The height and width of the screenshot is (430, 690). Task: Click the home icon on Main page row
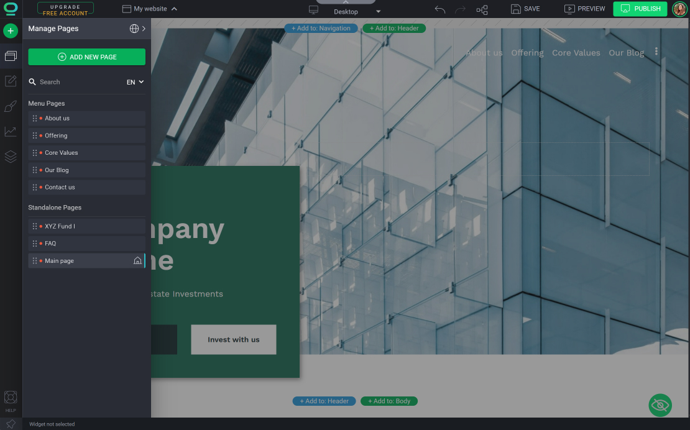pyautogui.click(x=137, y=261)
